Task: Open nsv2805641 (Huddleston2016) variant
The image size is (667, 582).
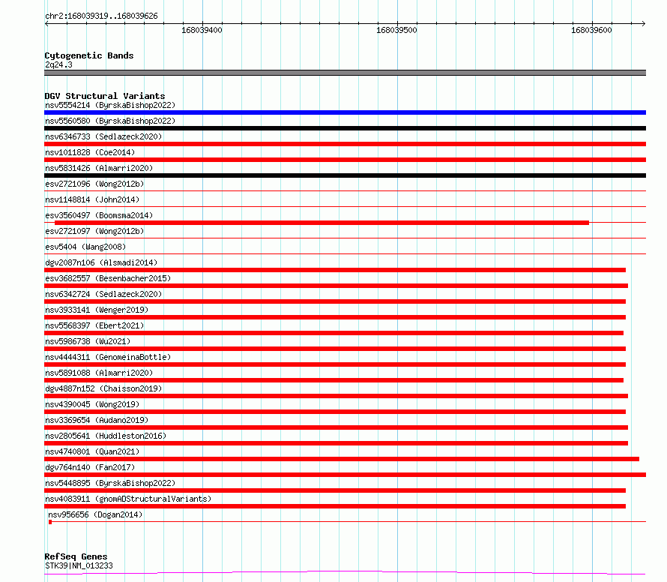Action: (106, 436)
